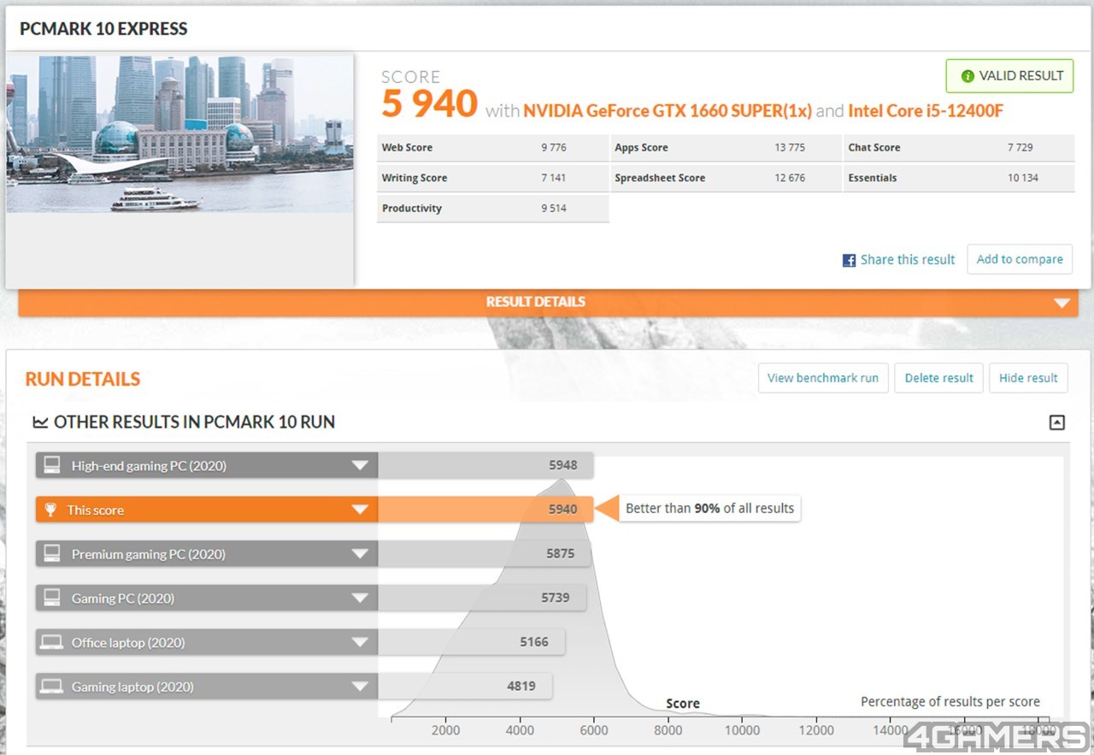Open the NVIDIA GeForce GTX 1660 SUPER link
Image resolution: width=1094 pixels, height=755 pixels.
(x=668, y=110)
